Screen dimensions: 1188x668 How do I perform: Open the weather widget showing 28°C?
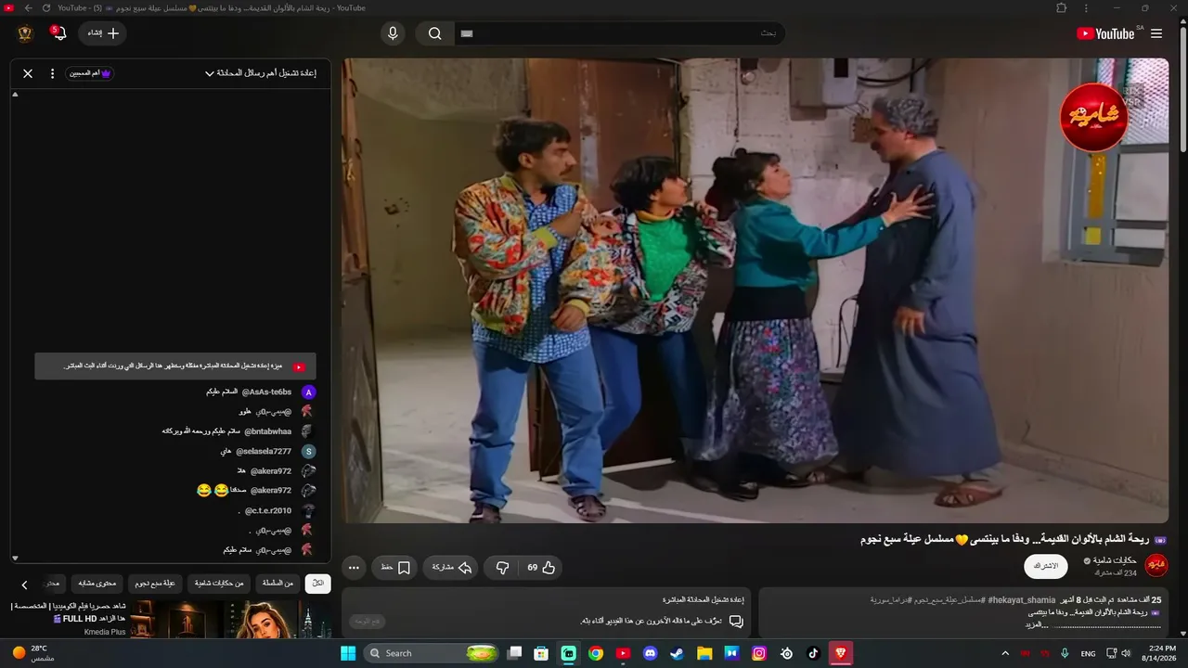pos(34,653)
